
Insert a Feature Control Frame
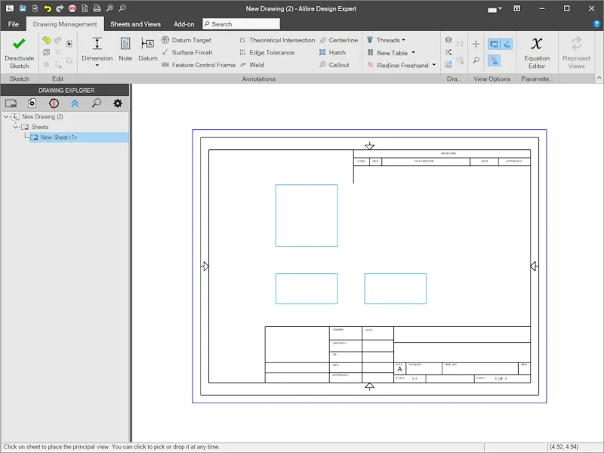pos(199,65)
